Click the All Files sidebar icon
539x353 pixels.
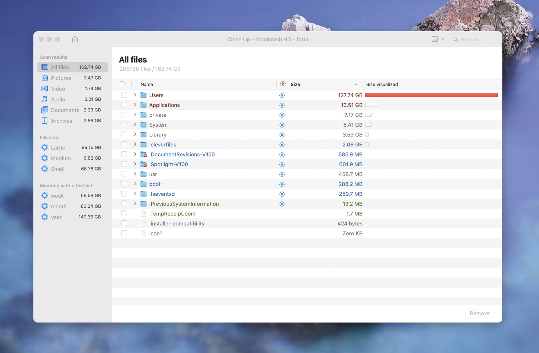click(44, 67)
